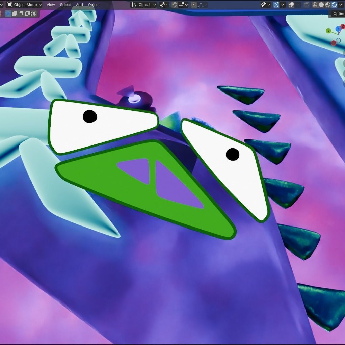Click the Y axis on navigation gizmo
This screenshot has height=345, width=345.
(x=328, y=31)
